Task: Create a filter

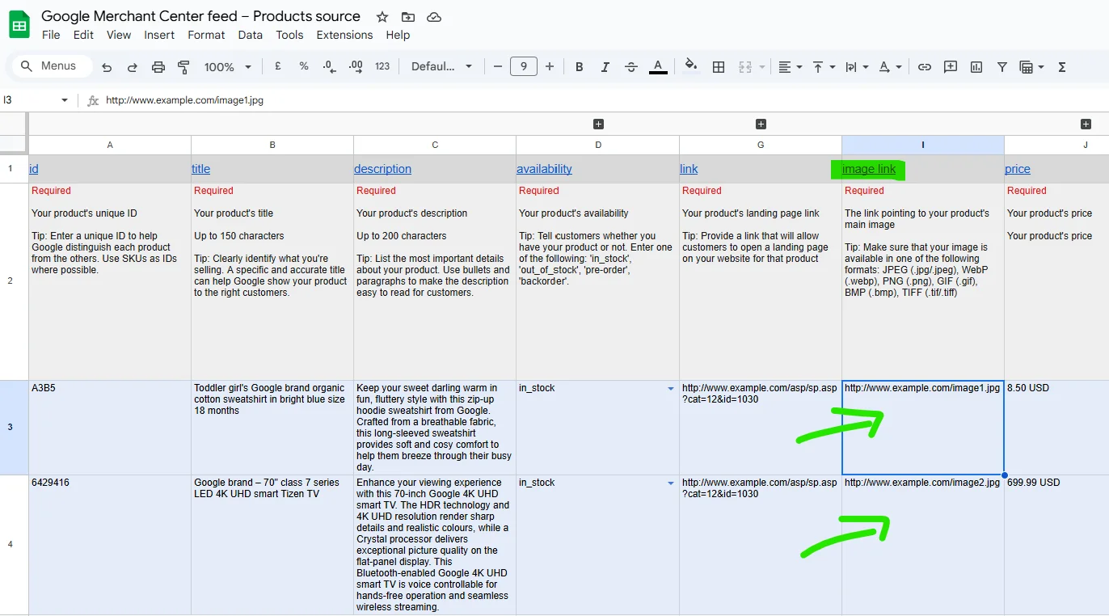Action: pos(1002,67)
